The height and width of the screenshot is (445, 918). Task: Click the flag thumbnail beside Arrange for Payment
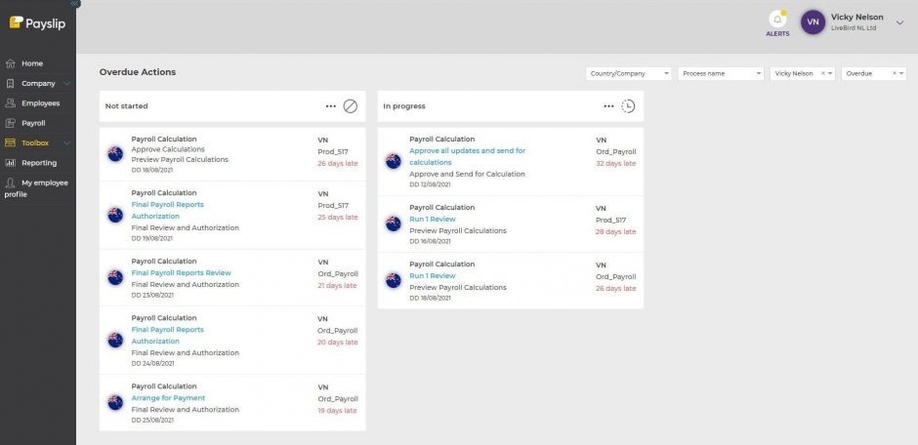point(115,402)
